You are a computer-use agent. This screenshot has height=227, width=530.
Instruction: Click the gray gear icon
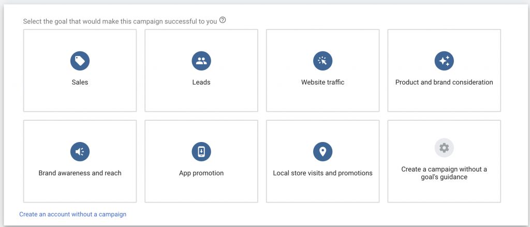click(x=444, y=148)
